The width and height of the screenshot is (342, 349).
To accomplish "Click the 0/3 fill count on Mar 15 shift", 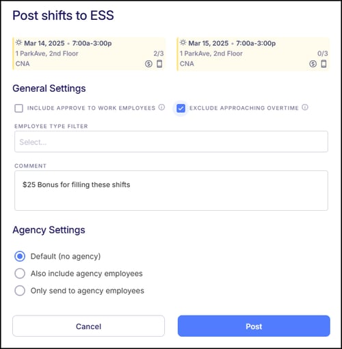I will click(x=323, y=53).
